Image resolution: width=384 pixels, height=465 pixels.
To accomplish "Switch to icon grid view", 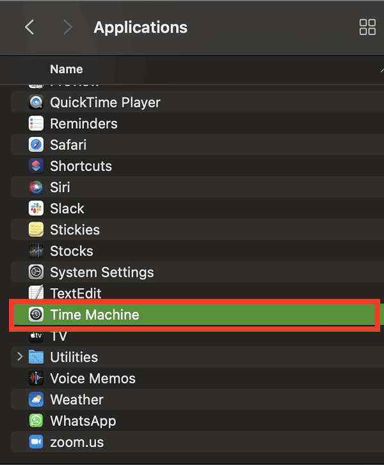I will point(367,27).
